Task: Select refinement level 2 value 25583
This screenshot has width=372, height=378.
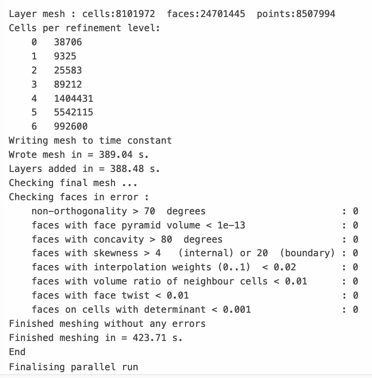Action: (x=68, y=71)
